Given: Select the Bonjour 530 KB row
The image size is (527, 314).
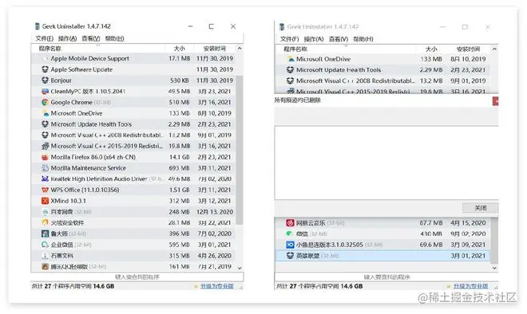Looking at the screenshot, I should coord(133,80).
